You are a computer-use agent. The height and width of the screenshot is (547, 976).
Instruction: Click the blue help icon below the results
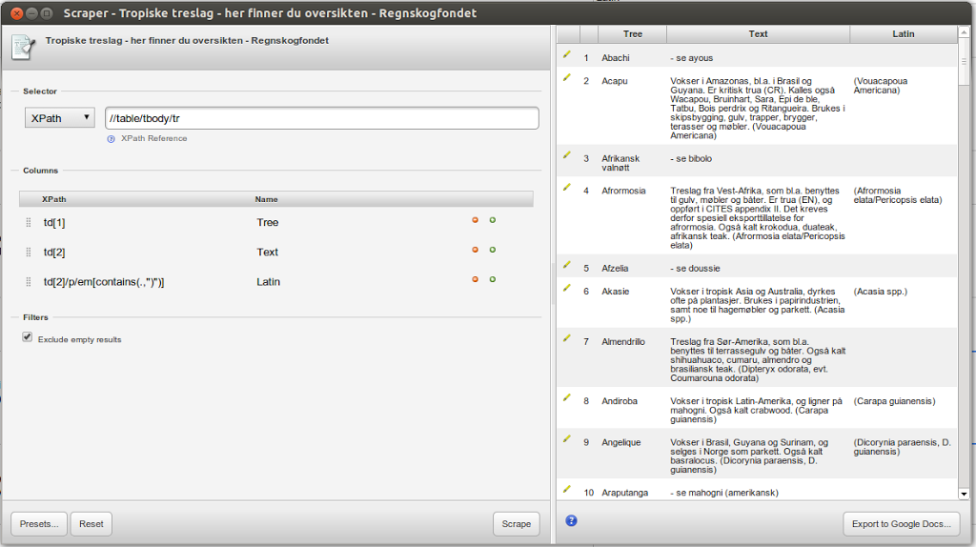[x=571, y=520]
